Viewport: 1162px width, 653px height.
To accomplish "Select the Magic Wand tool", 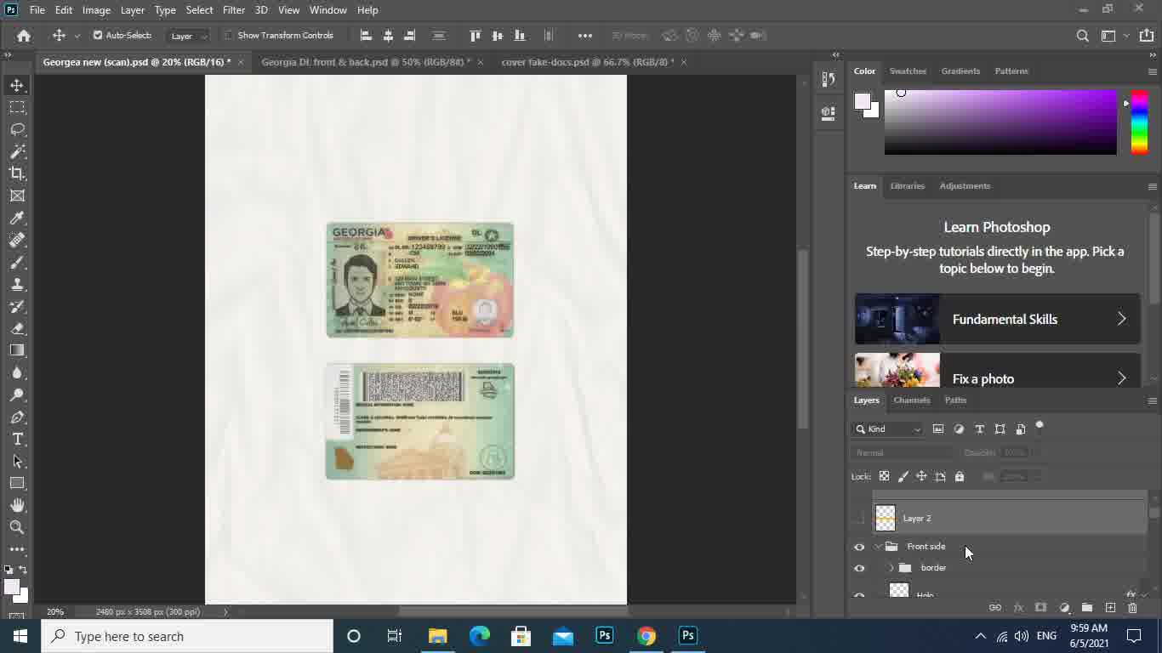I will (x=17, y=151).
